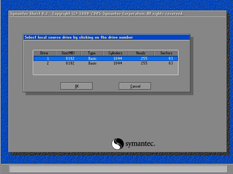This screenshot has height=174, width=233.
Task: Click the dialog title bar 'Select local source drive'
Action: [106, 37]
